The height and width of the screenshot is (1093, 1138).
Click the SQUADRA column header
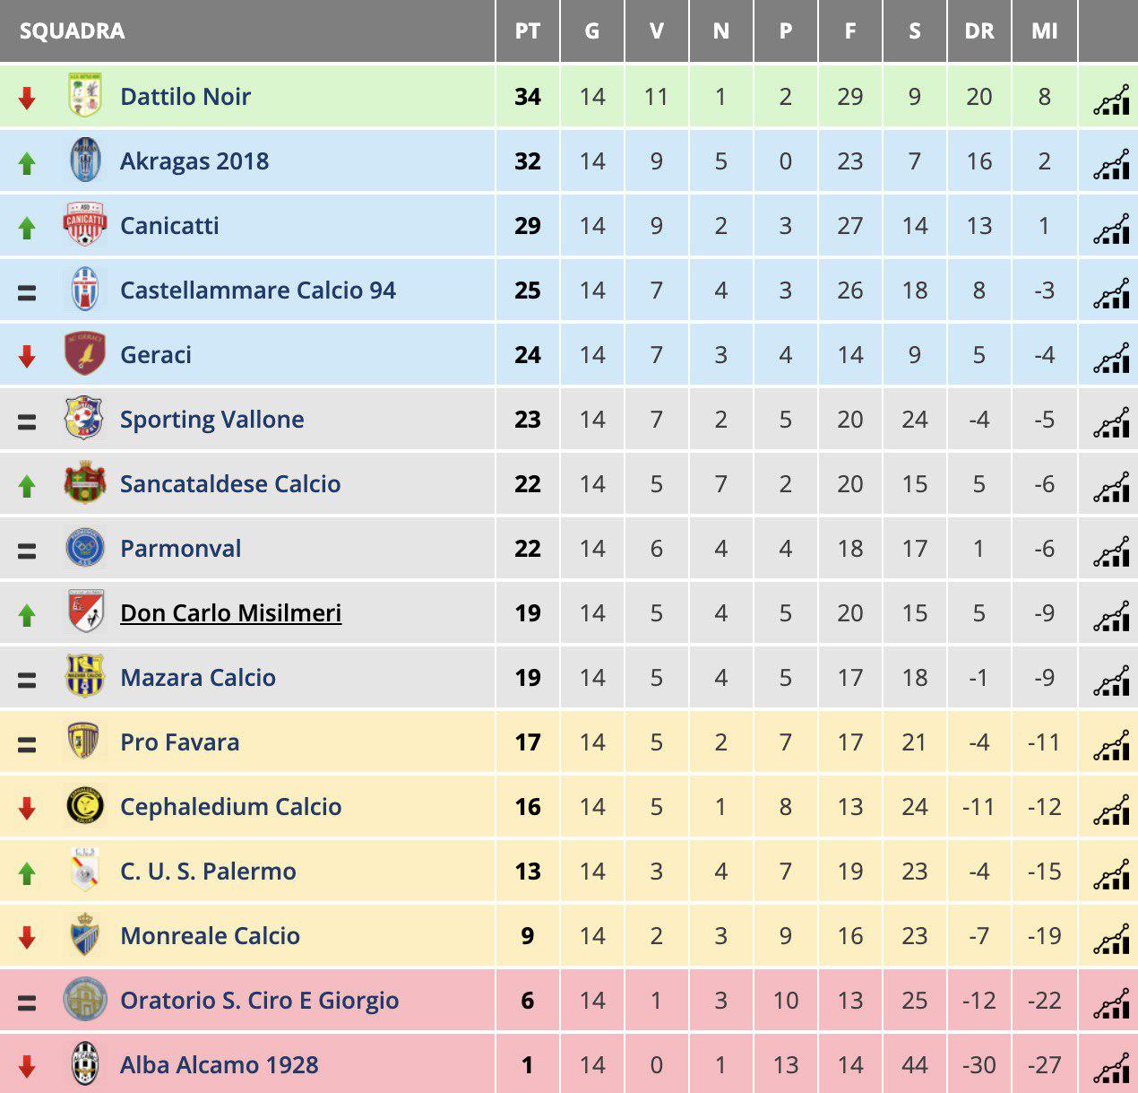click(72, 31)
